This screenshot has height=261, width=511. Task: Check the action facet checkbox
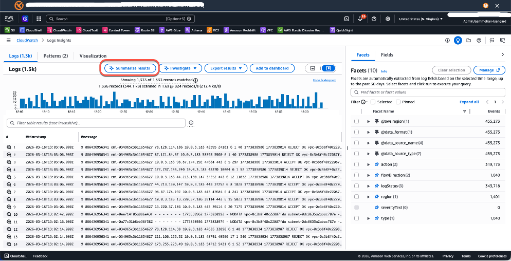tap(357, 164)
